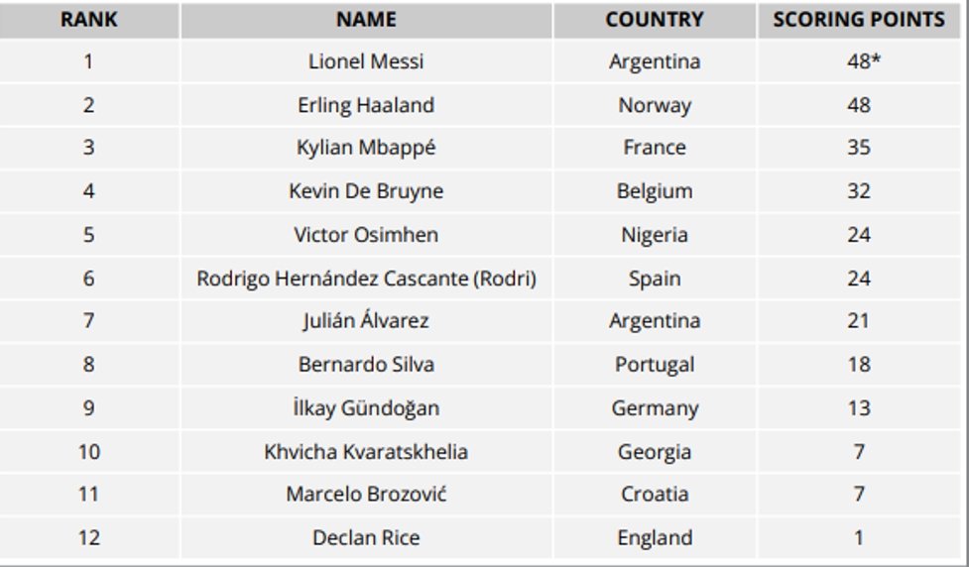Click the RANK column header
Viewport: 969px width, 567px height.
coord(89,20)
